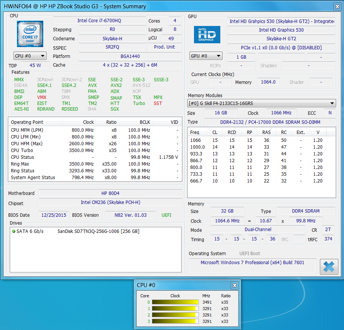Click the PCIe v1.1 DISABLED field

(x=281, y=48)
